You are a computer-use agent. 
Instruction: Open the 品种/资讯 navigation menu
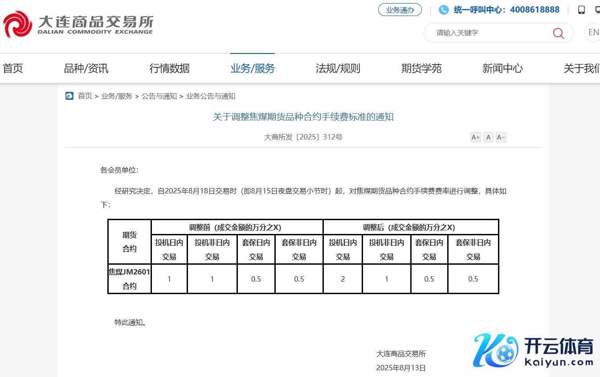86,68
